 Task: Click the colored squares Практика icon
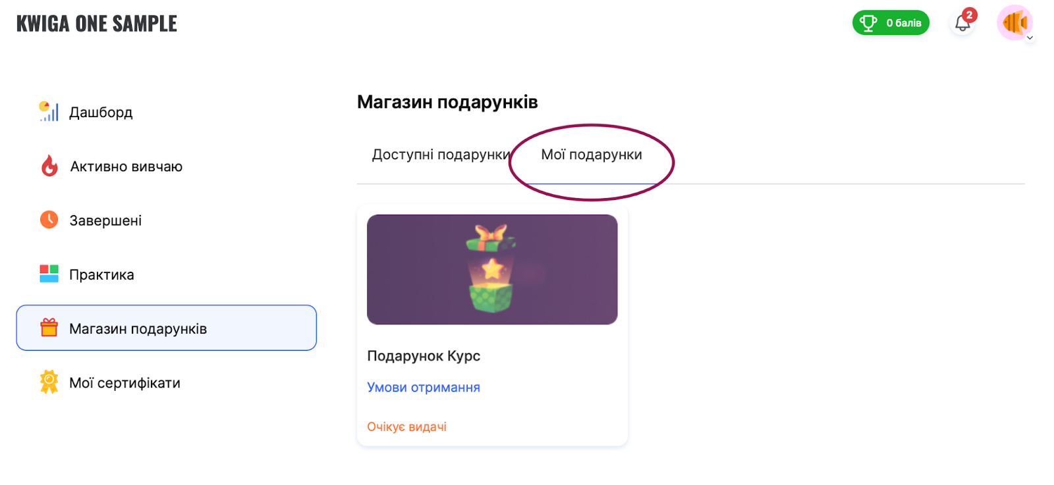(x=49, y=274)
